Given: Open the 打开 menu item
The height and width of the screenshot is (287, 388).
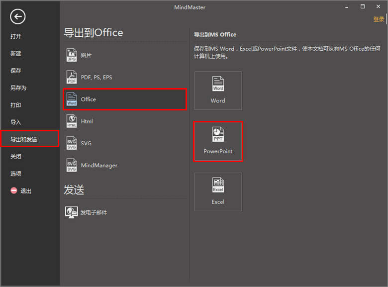Looking at the screenshot, I should [x=16, y=36].
